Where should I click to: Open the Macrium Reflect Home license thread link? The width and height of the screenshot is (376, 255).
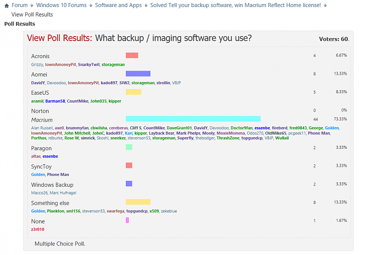236,5
